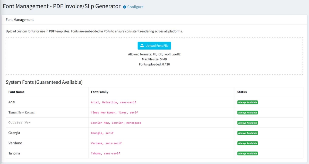This screenshot has width=309, height=164.
Task: Click the Always Available badge for Times New Roman
Action: click(x=247, y=112)
